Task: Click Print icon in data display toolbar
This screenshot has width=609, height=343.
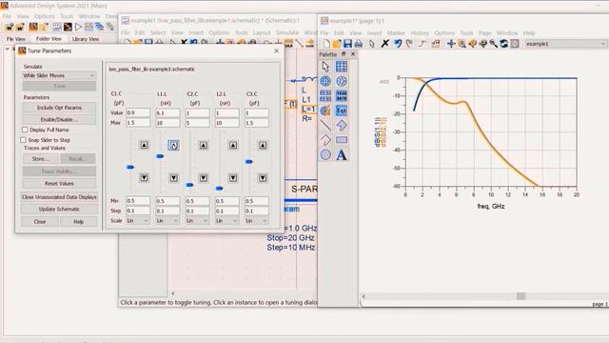Action: pyautogui.click(x=358, y=44)
